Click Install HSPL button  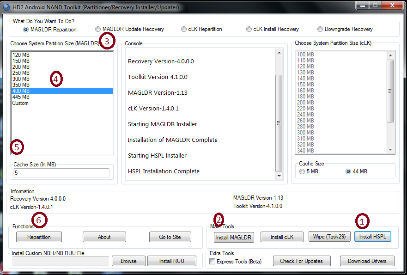click(x=373, y=237)
